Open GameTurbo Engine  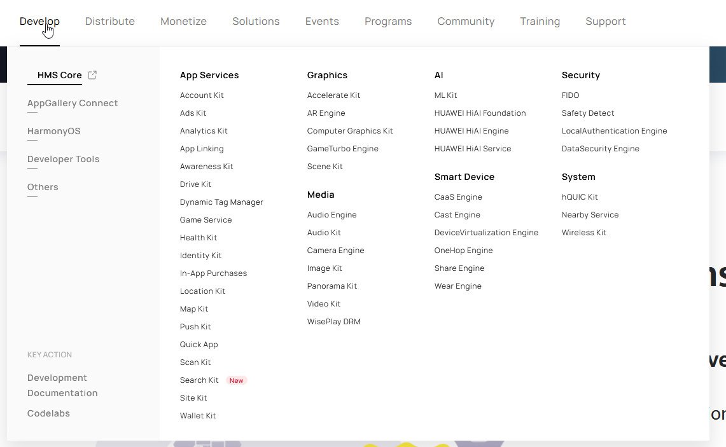[x=342, y=149]
